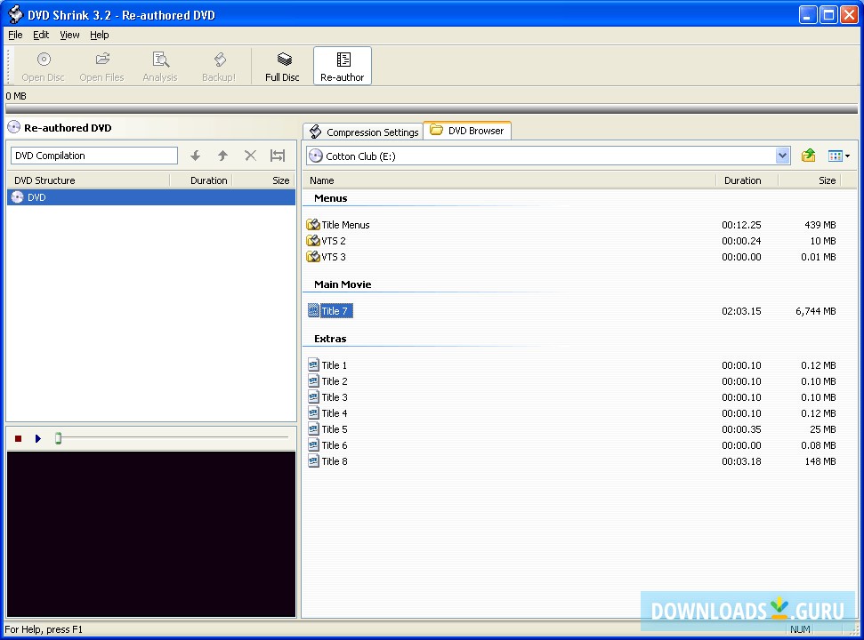Select Title 4 in Extras

pos(327,412)
